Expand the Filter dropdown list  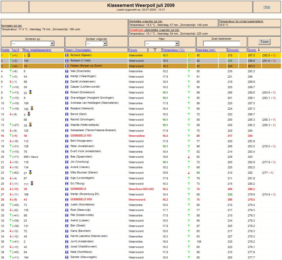[162, 44]
